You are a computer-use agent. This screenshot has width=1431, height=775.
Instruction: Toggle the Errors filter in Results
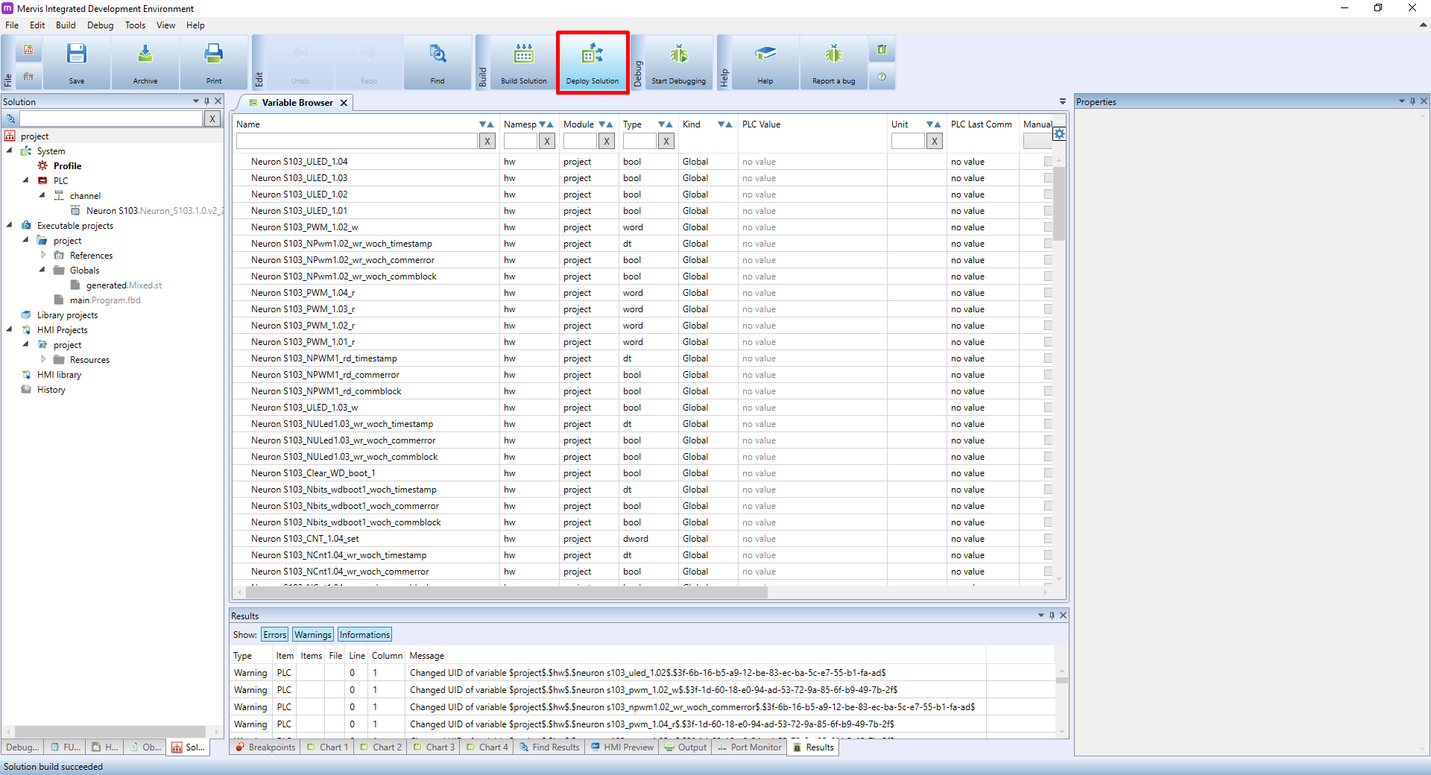click(274, 635)
